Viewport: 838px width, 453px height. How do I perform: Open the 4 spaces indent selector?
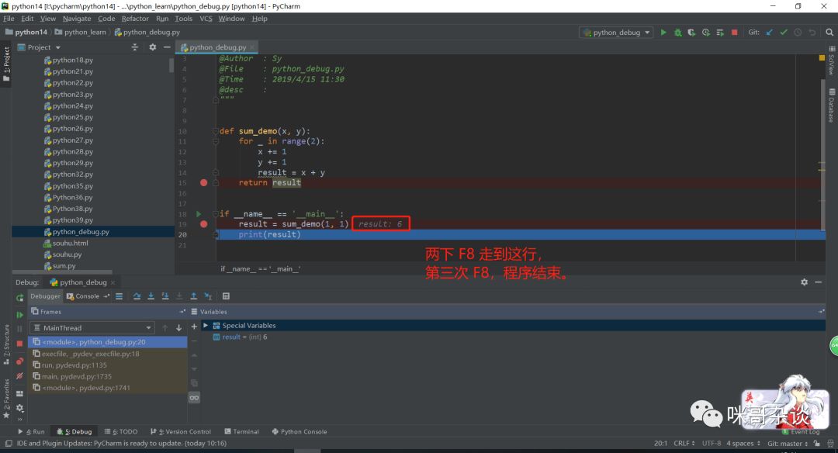coord(743,444)
